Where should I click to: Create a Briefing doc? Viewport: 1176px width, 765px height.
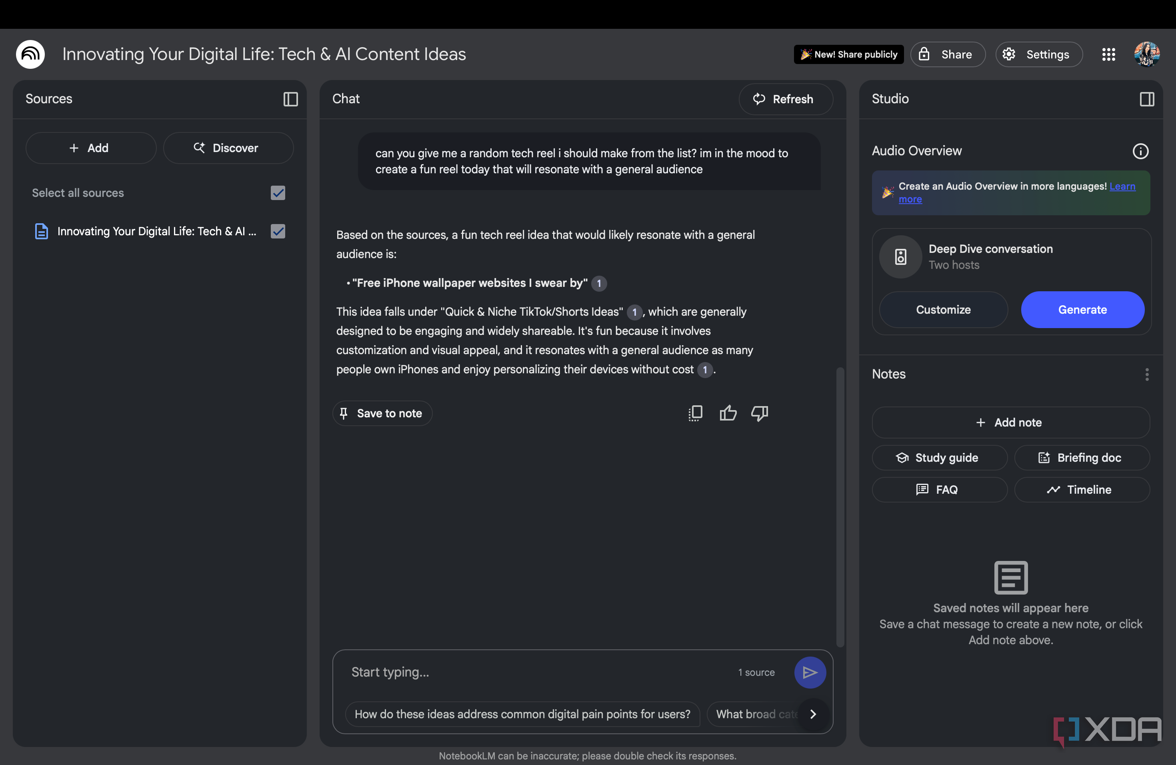pos(1082,458)
